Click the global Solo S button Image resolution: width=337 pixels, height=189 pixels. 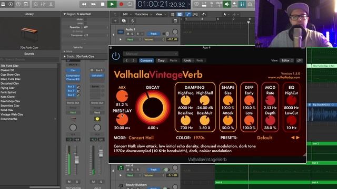point(132,21)
